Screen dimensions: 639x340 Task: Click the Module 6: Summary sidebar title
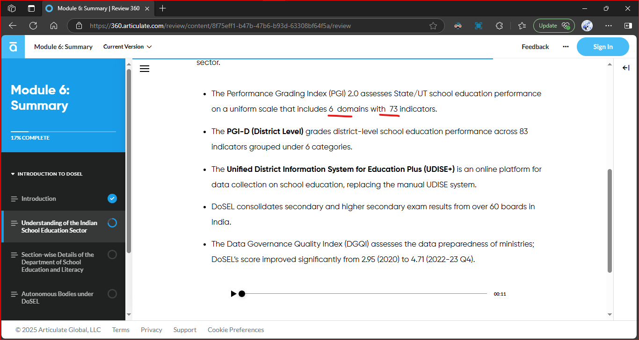click(x=40, y=98)
